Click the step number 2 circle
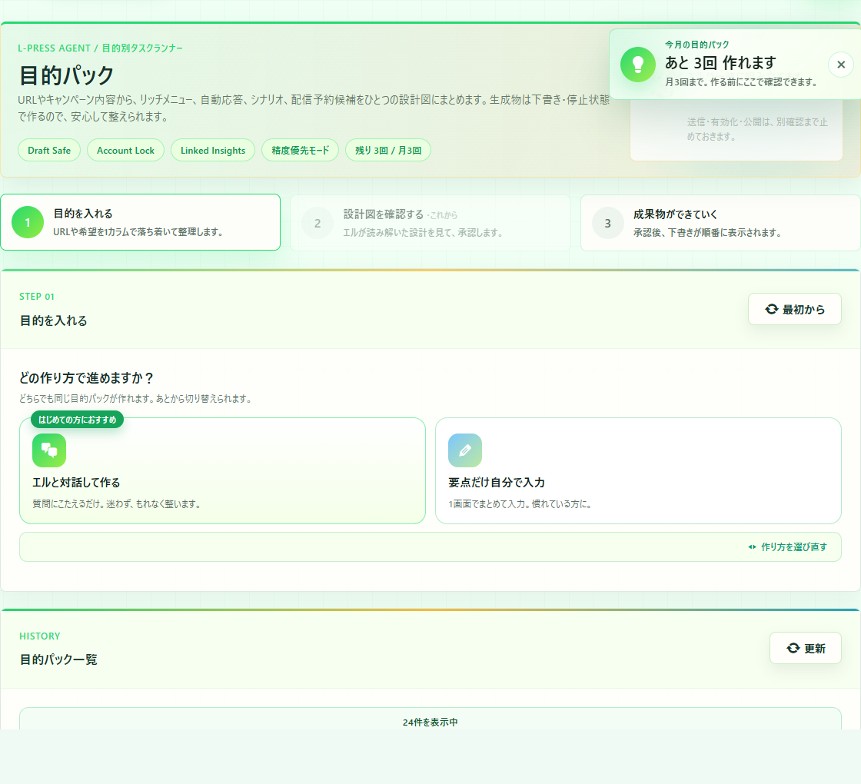Image resolution: width=861 pixels, height=784 pixels. [317, 224]
